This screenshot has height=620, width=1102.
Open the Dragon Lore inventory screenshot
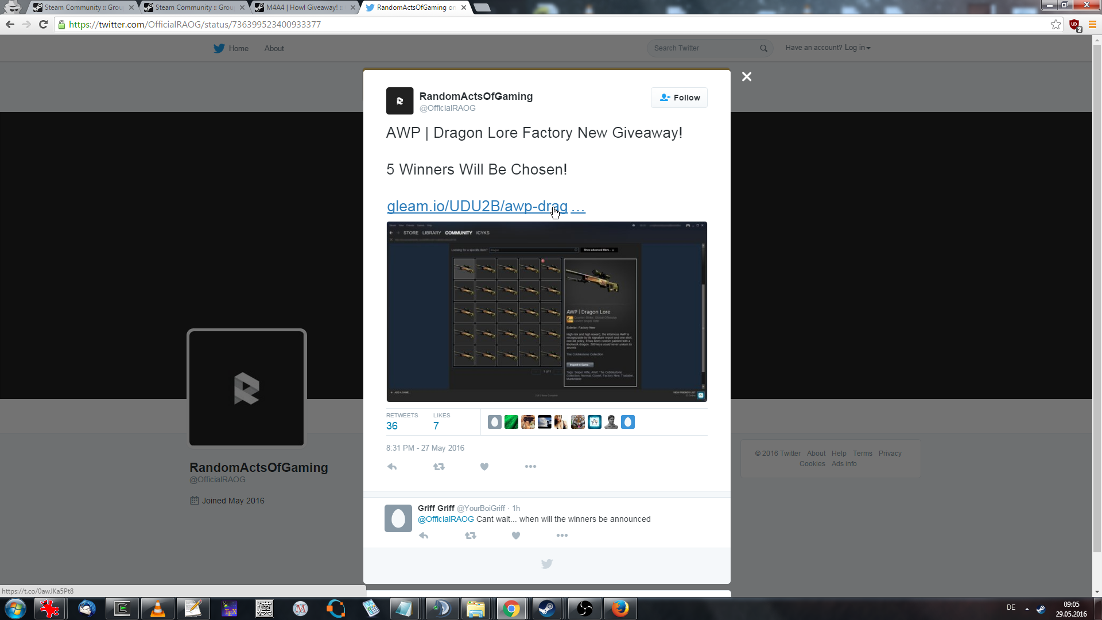coord(546,311)
